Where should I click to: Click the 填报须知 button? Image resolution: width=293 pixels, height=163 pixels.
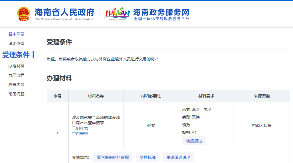194,141
